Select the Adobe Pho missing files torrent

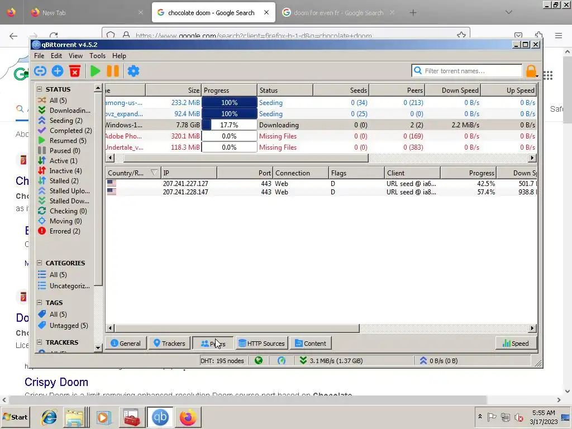point(321,136)
